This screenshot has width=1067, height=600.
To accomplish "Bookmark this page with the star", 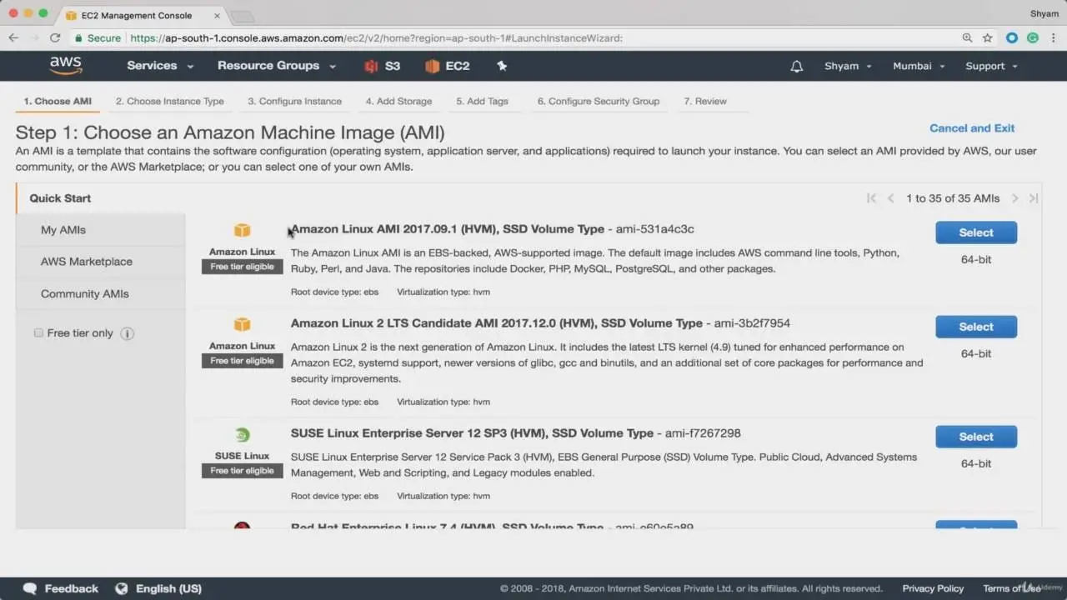I will tap(988, 37).
